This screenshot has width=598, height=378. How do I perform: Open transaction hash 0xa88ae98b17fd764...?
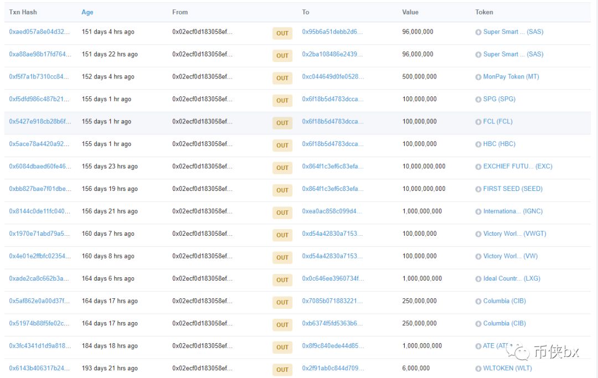pos(40,54)
